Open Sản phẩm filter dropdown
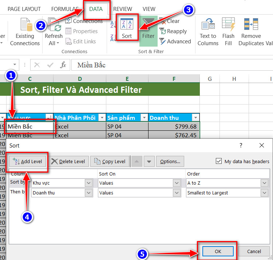273x260 pixels. click(144, 118)
